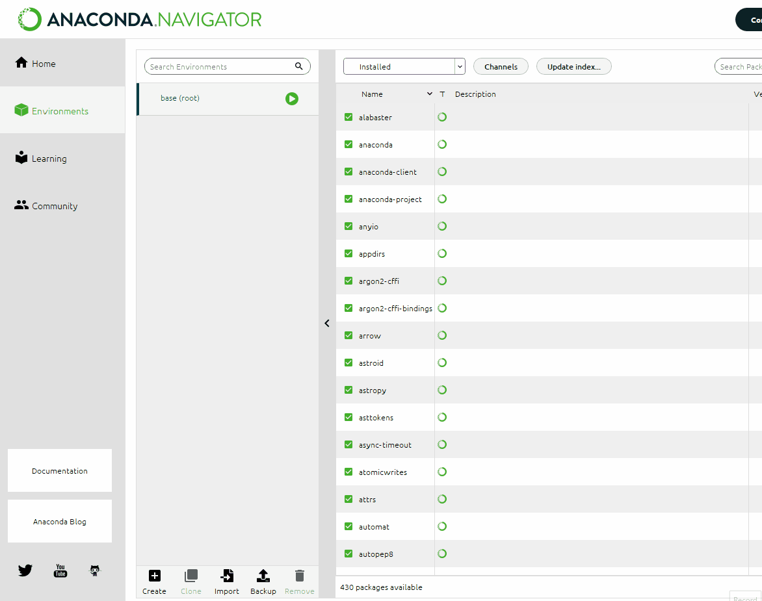The height and width of the screenshot is (601, 762).
Task: Open the Documentation link
Action: 60,470
